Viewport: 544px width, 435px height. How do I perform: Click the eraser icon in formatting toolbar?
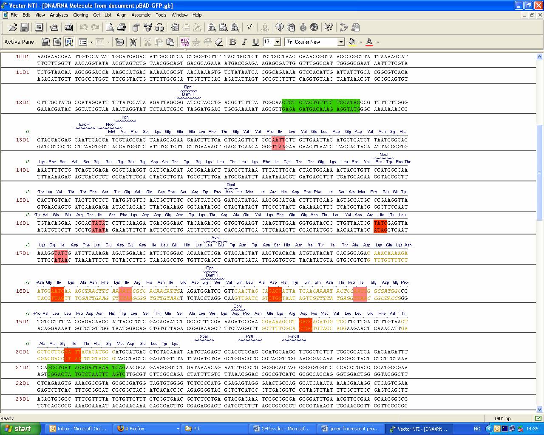pyautogui.click(x=219, y=42)
